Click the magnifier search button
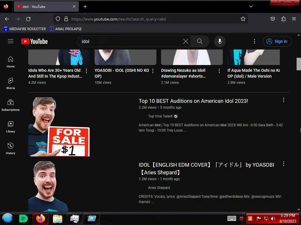The height and width of the screenshot is (225, 301). pyautogui.click(x=200, y=41)
